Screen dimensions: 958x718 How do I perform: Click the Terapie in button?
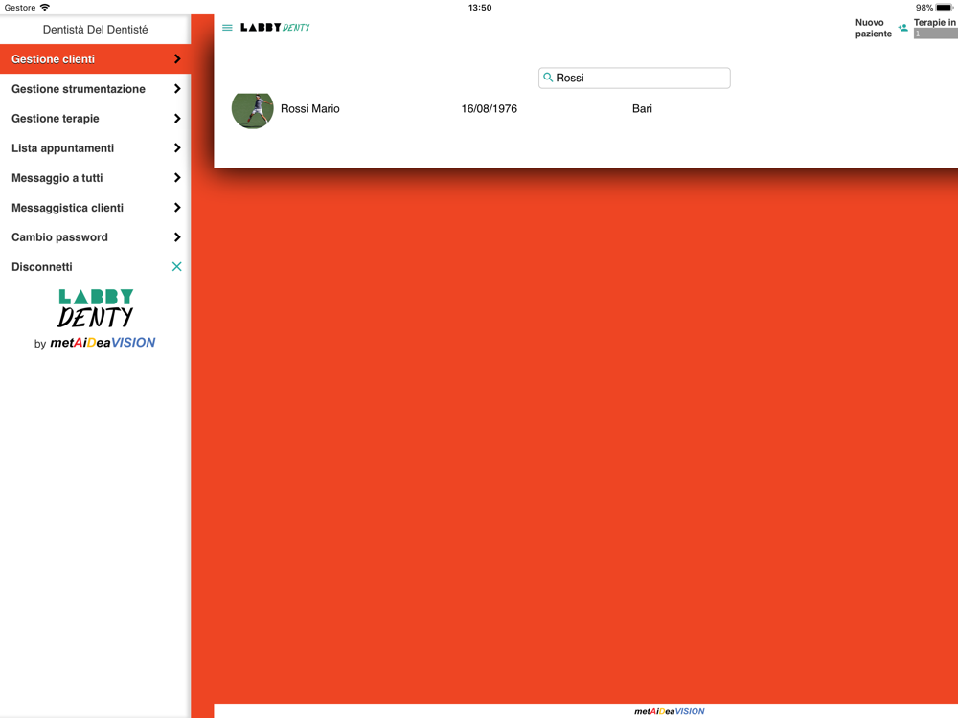click(935, 23)
